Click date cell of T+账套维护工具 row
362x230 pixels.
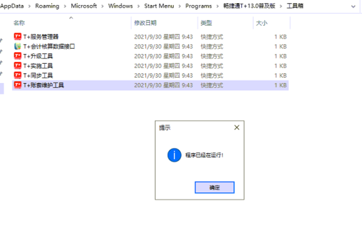coord(164,85)
